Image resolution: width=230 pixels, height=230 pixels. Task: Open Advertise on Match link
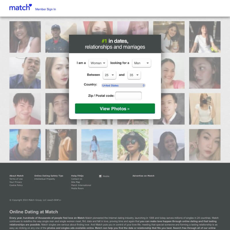[143, 176]
